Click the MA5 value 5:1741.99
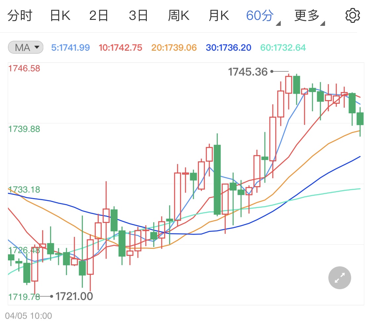 pyautogui.click(x=70, y=48)
